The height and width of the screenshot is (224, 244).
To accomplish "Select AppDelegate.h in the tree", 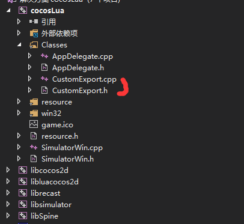I will 78,68.
